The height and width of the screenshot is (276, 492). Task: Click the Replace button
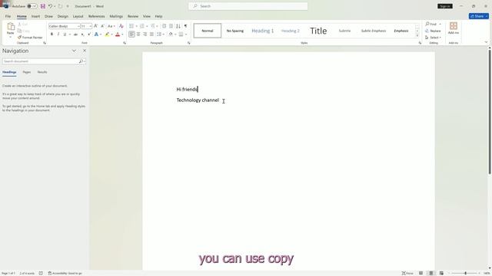click(x=433, y=31)
